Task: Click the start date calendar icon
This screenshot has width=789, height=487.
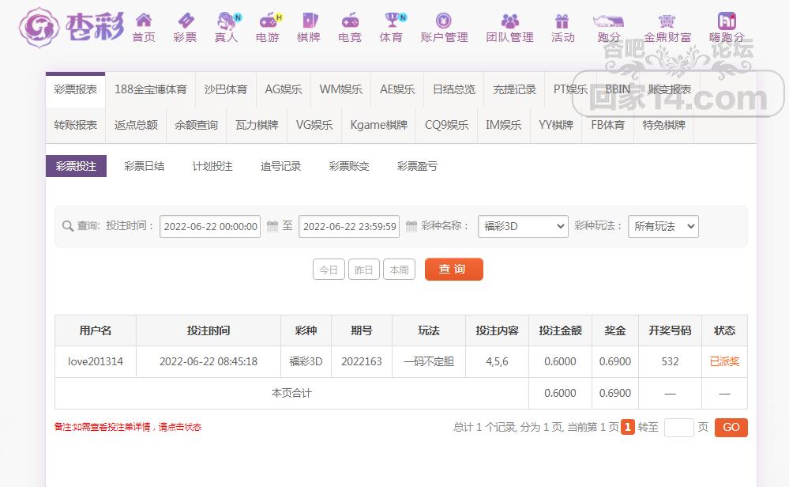Action: pyautogui.click(x=272, y=226)
